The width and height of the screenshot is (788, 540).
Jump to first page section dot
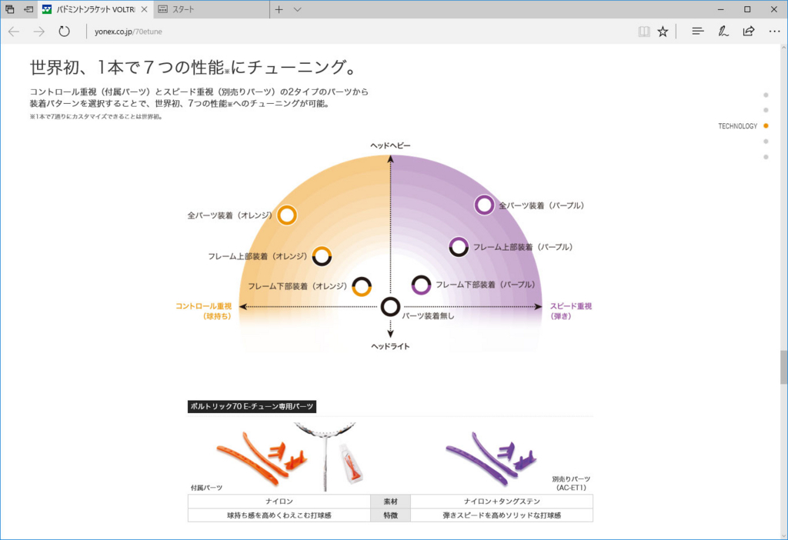click(766, 95)
